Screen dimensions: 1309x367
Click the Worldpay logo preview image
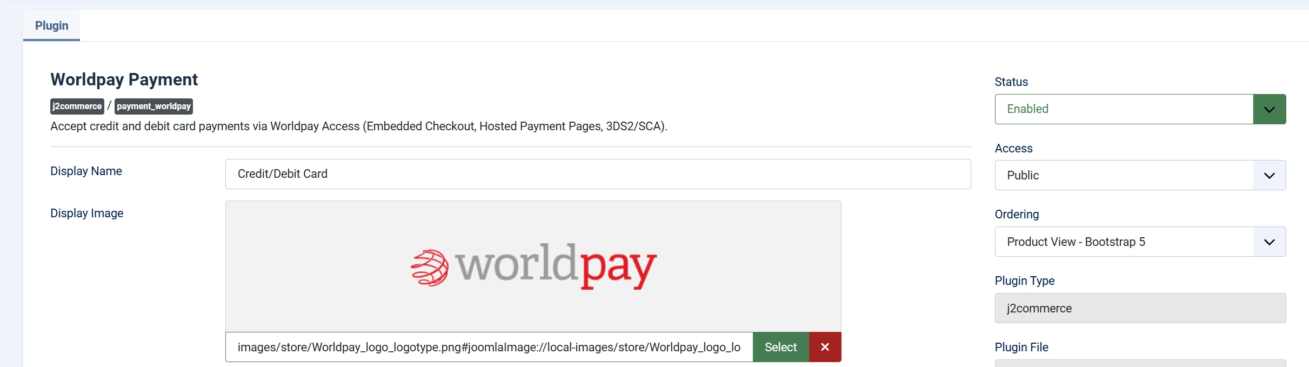[533, 266]
